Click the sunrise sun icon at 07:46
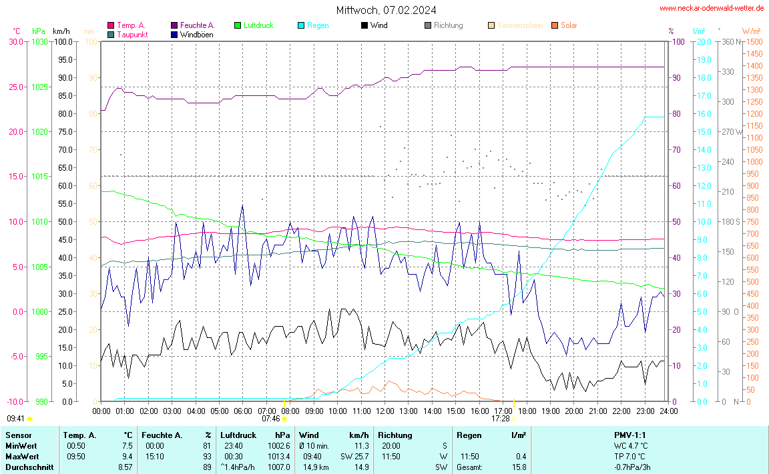 pyautogui.click(x=285, y=419)
